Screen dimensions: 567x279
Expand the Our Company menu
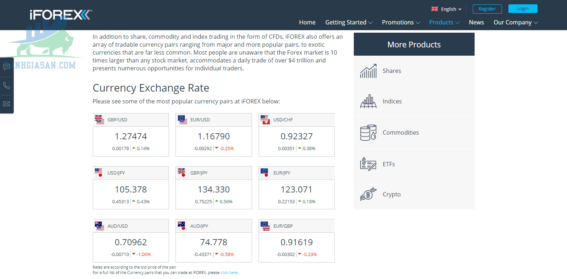tap(516, 22)
